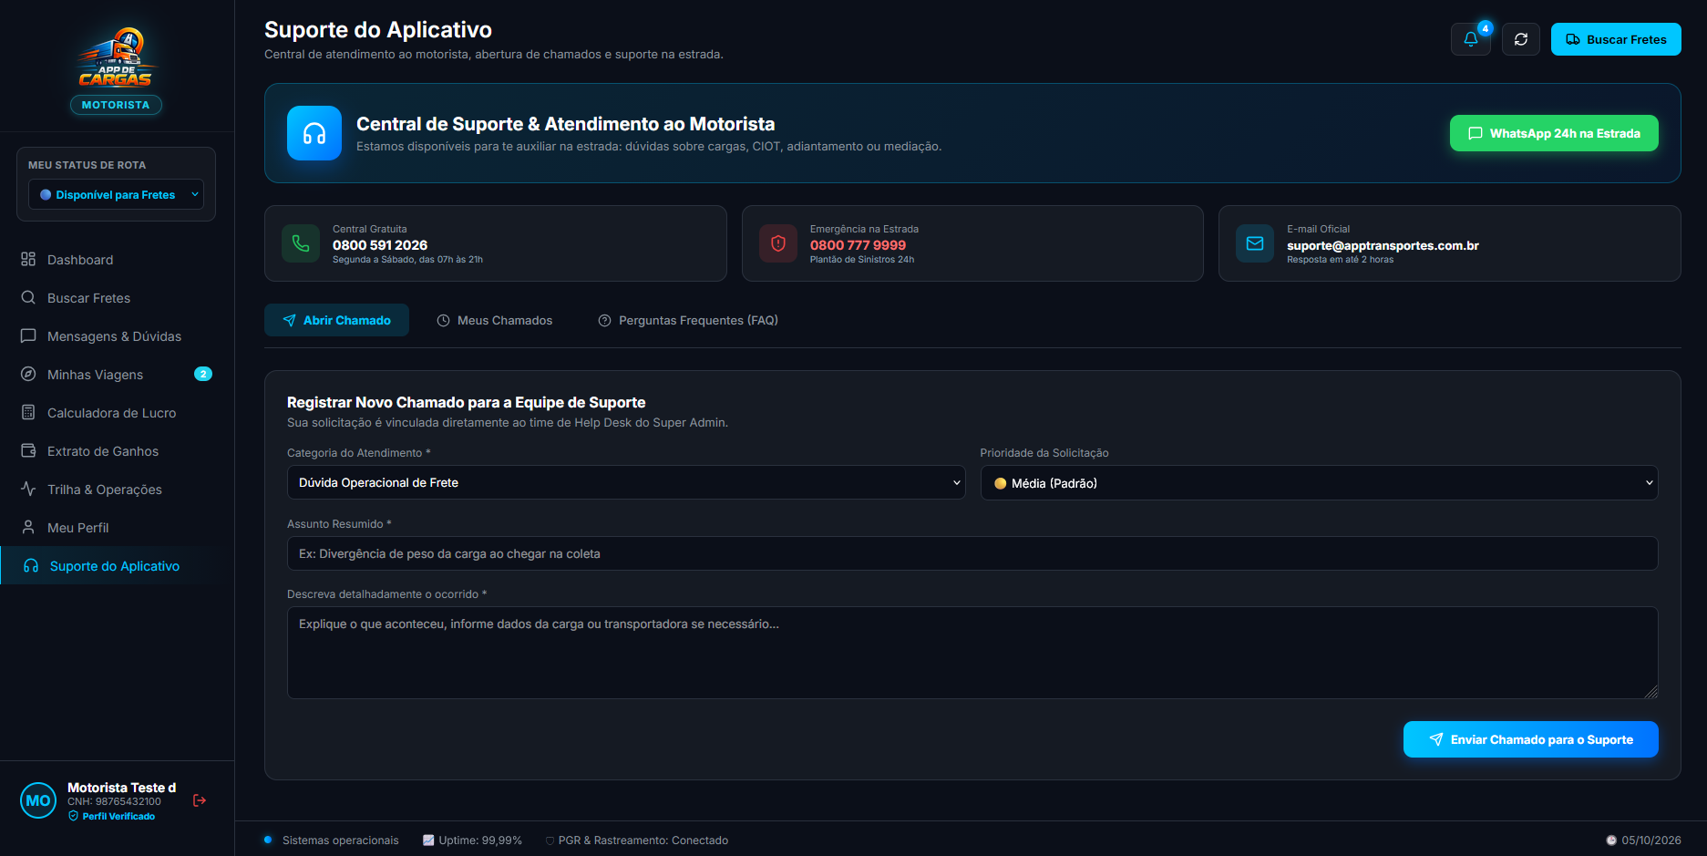Open Trilha & Operações
This screenshot has height=856, width=1707.
[117, 490]
